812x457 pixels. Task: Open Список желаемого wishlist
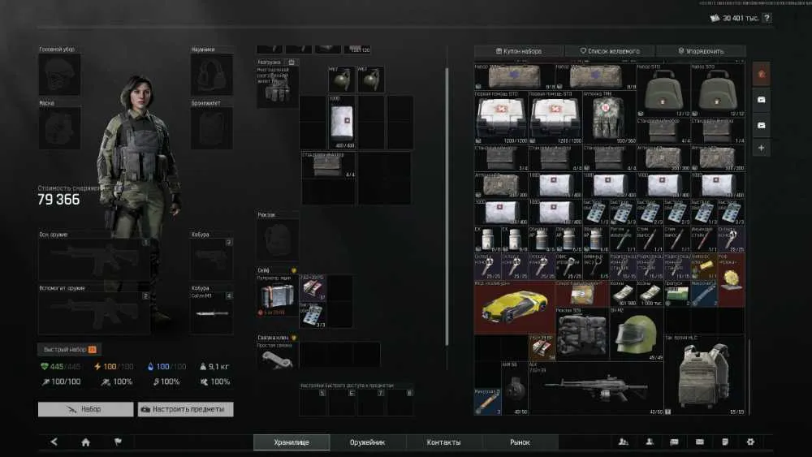pos(610,51)
